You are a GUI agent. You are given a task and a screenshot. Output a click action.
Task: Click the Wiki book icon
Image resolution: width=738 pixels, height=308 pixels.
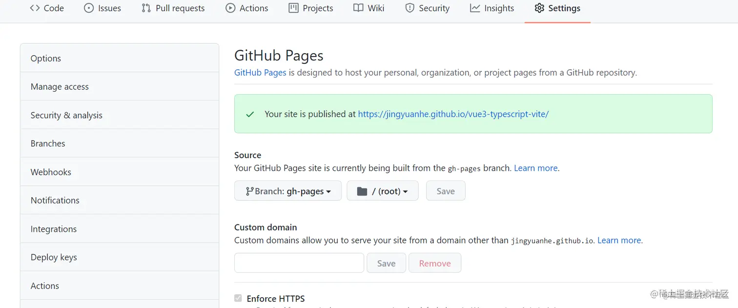point(358,8)
